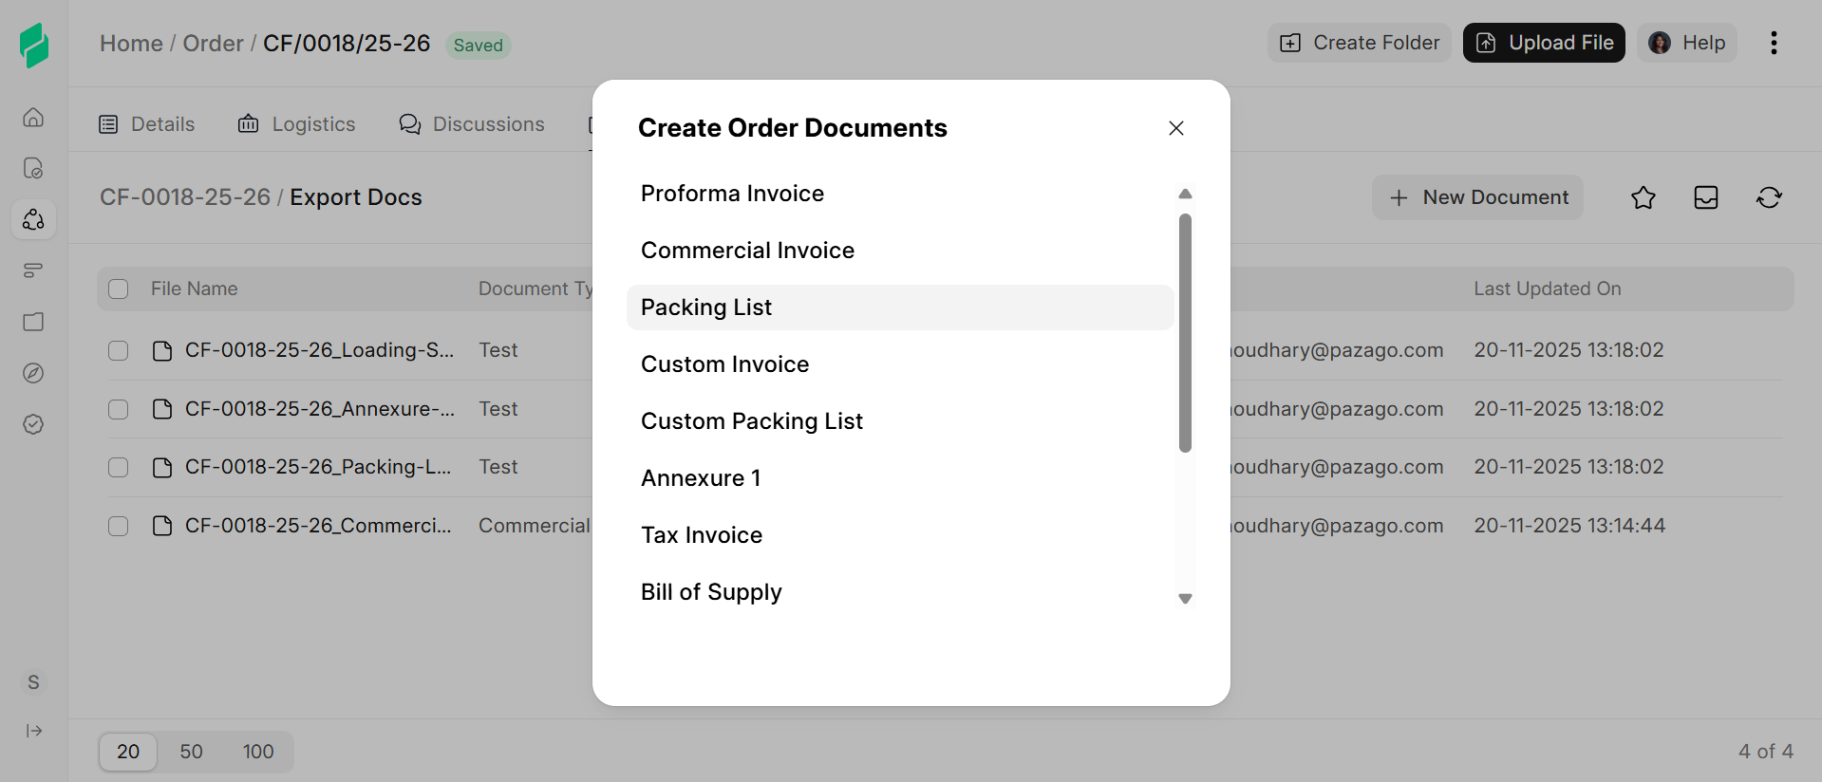Click the S user avatar in sidebar
This screenshot has height=782, width=1822.
[x=33, y=682]
